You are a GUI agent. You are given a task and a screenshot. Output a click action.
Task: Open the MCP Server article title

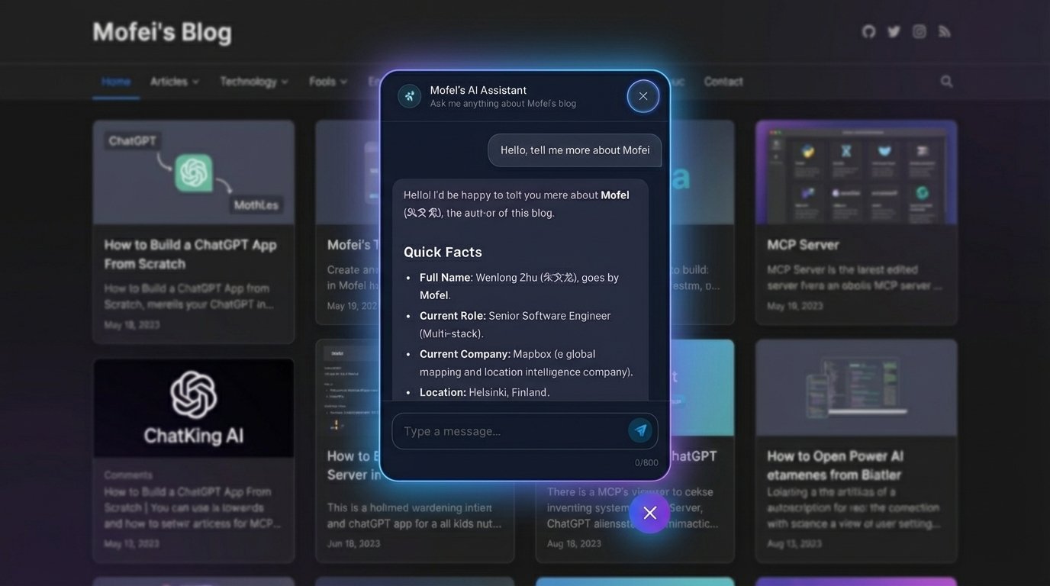(803, 245)
